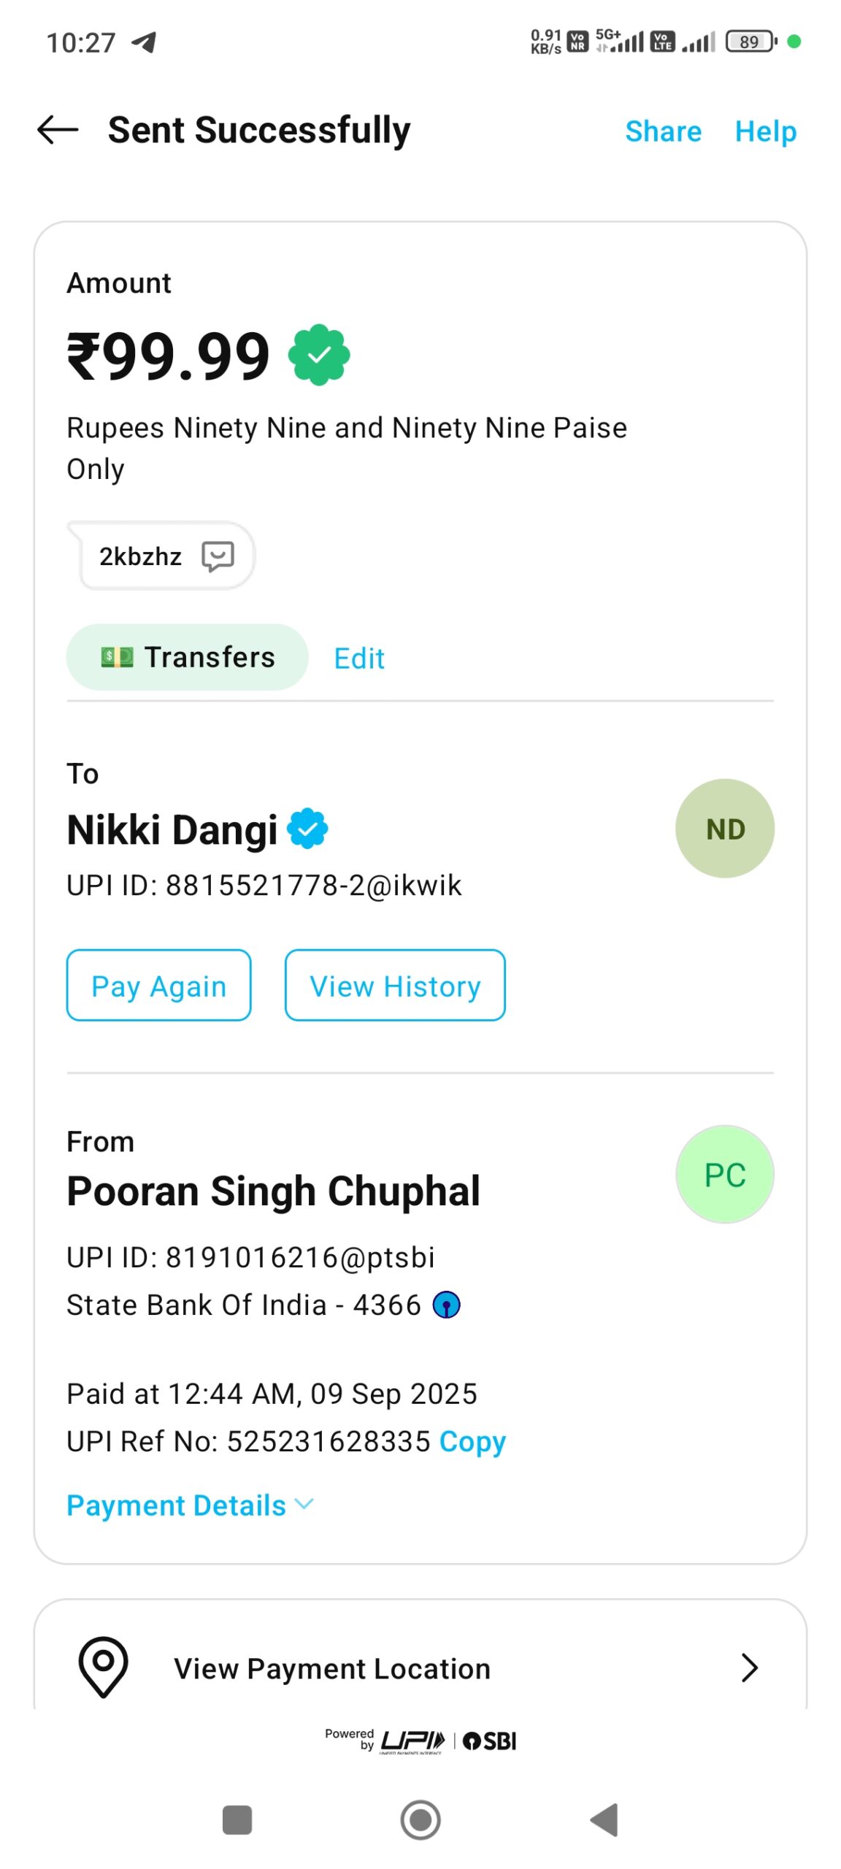Open the Share option in header
Image resolution: width=841 pixels, height=1869 pixels.
click(x=663, y=131)
